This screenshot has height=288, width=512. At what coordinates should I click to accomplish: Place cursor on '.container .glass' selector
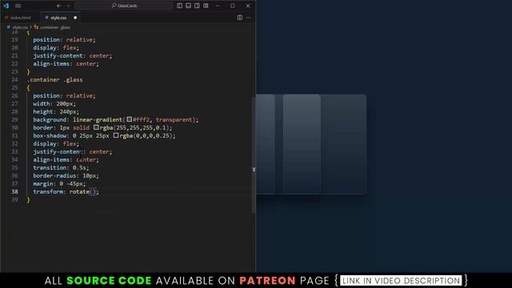tap(55, 80)
